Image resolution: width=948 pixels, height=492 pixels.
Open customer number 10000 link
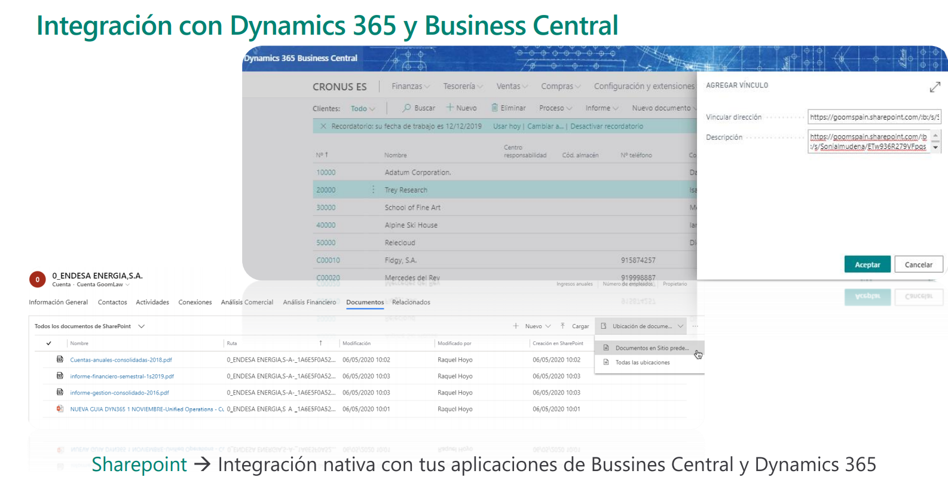coord(326,172)
